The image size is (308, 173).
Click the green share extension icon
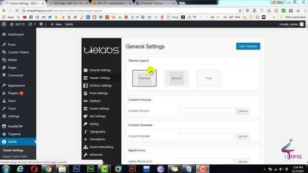pyautogui.click(x=283, y=11)
